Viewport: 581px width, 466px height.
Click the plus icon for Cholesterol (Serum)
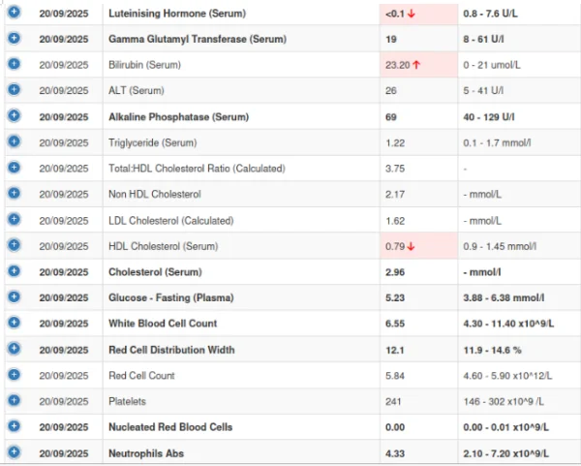pyautogui.click(x=14, y=270)
